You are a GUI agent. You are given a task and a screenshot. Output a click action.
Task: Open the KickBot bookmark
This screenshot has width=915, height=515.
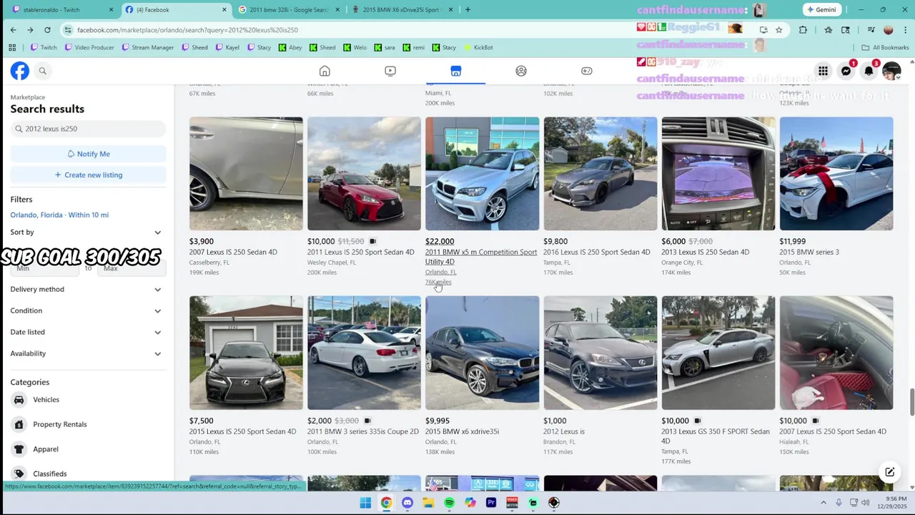coord(478,47)
